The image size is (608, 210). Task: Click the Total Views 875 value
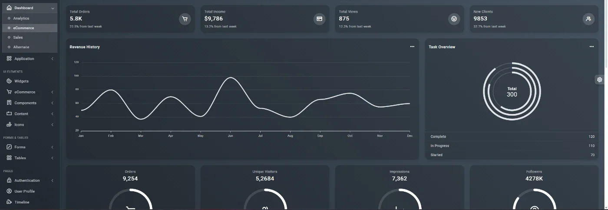[344, 19]
